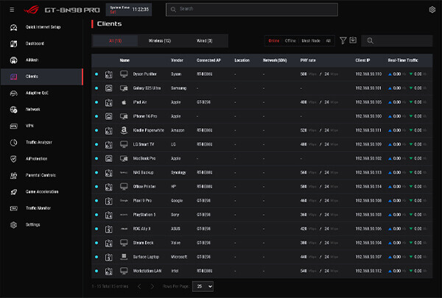Go to the previous page arrow
Image resolution: width=442 pixels, height=298 pixels.
[139, 286]
